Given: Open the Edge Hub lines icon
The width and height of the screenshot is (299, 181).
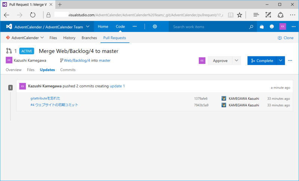Looking at the screenshot, I should (256, 15).
